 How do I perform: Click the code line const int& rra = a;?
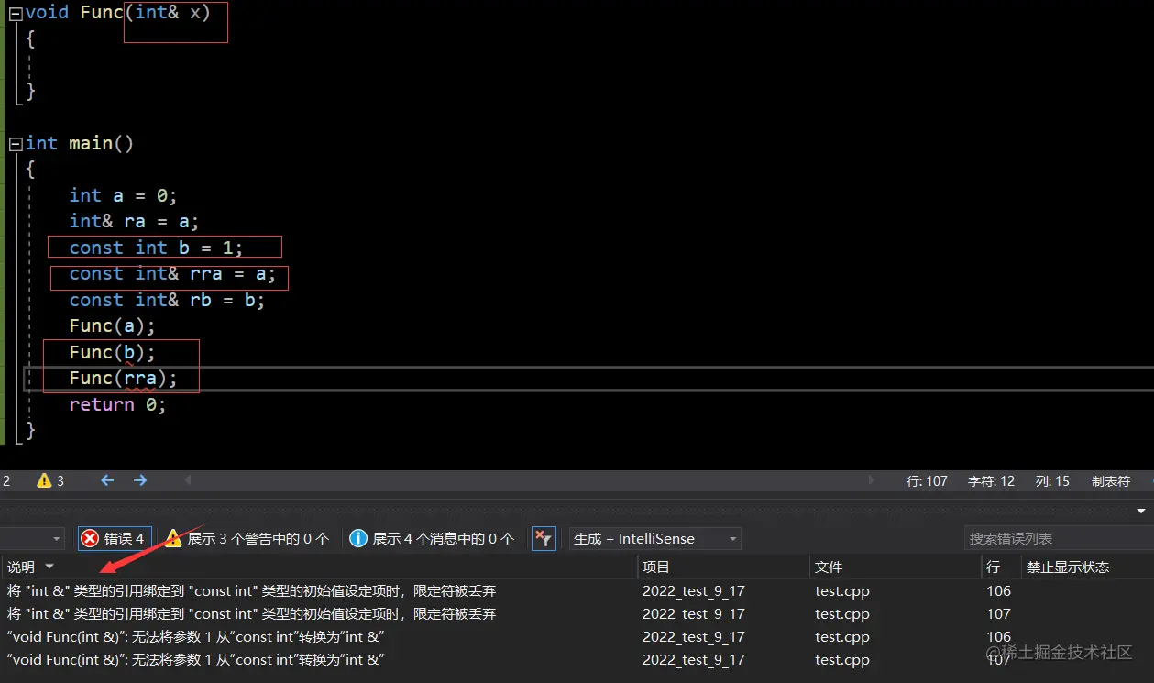[x=172, y=274]
